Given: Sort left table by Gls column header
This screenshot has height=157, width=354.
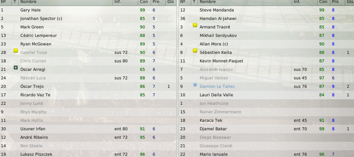Looking at the screenshot, I should point(171,2).
